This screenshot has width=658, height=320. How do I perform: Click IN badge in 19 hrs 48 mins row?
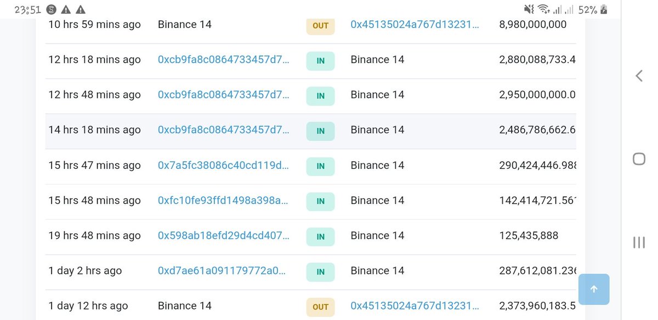click(x=320, y=236)
